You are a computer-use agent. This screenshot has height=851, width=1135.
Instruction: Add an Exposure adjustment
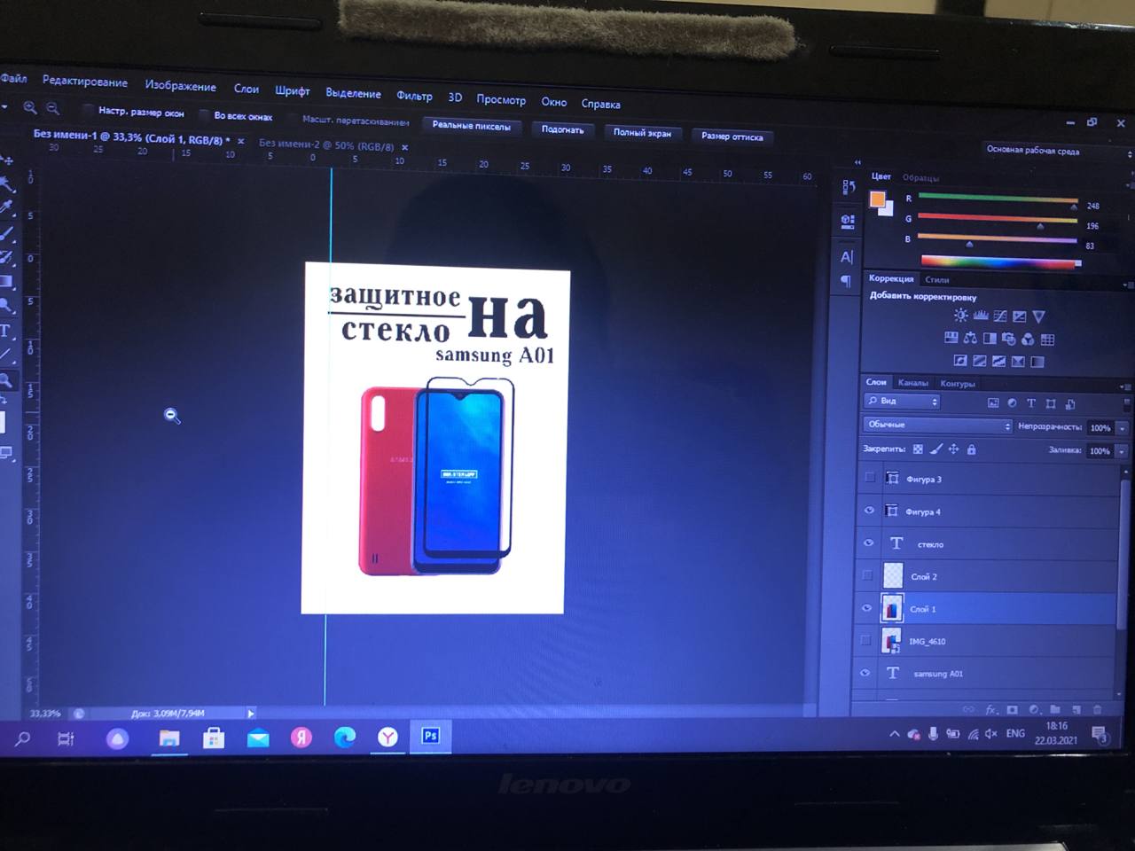pos(1020,316)
